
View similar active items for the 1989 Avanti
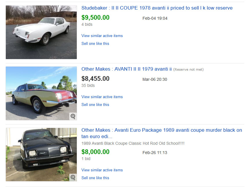tap(102, 170)
